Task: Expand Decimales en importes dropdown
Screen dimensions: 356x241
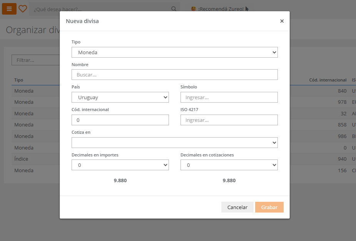Action: pyautogui.click(x=120, y=165)
